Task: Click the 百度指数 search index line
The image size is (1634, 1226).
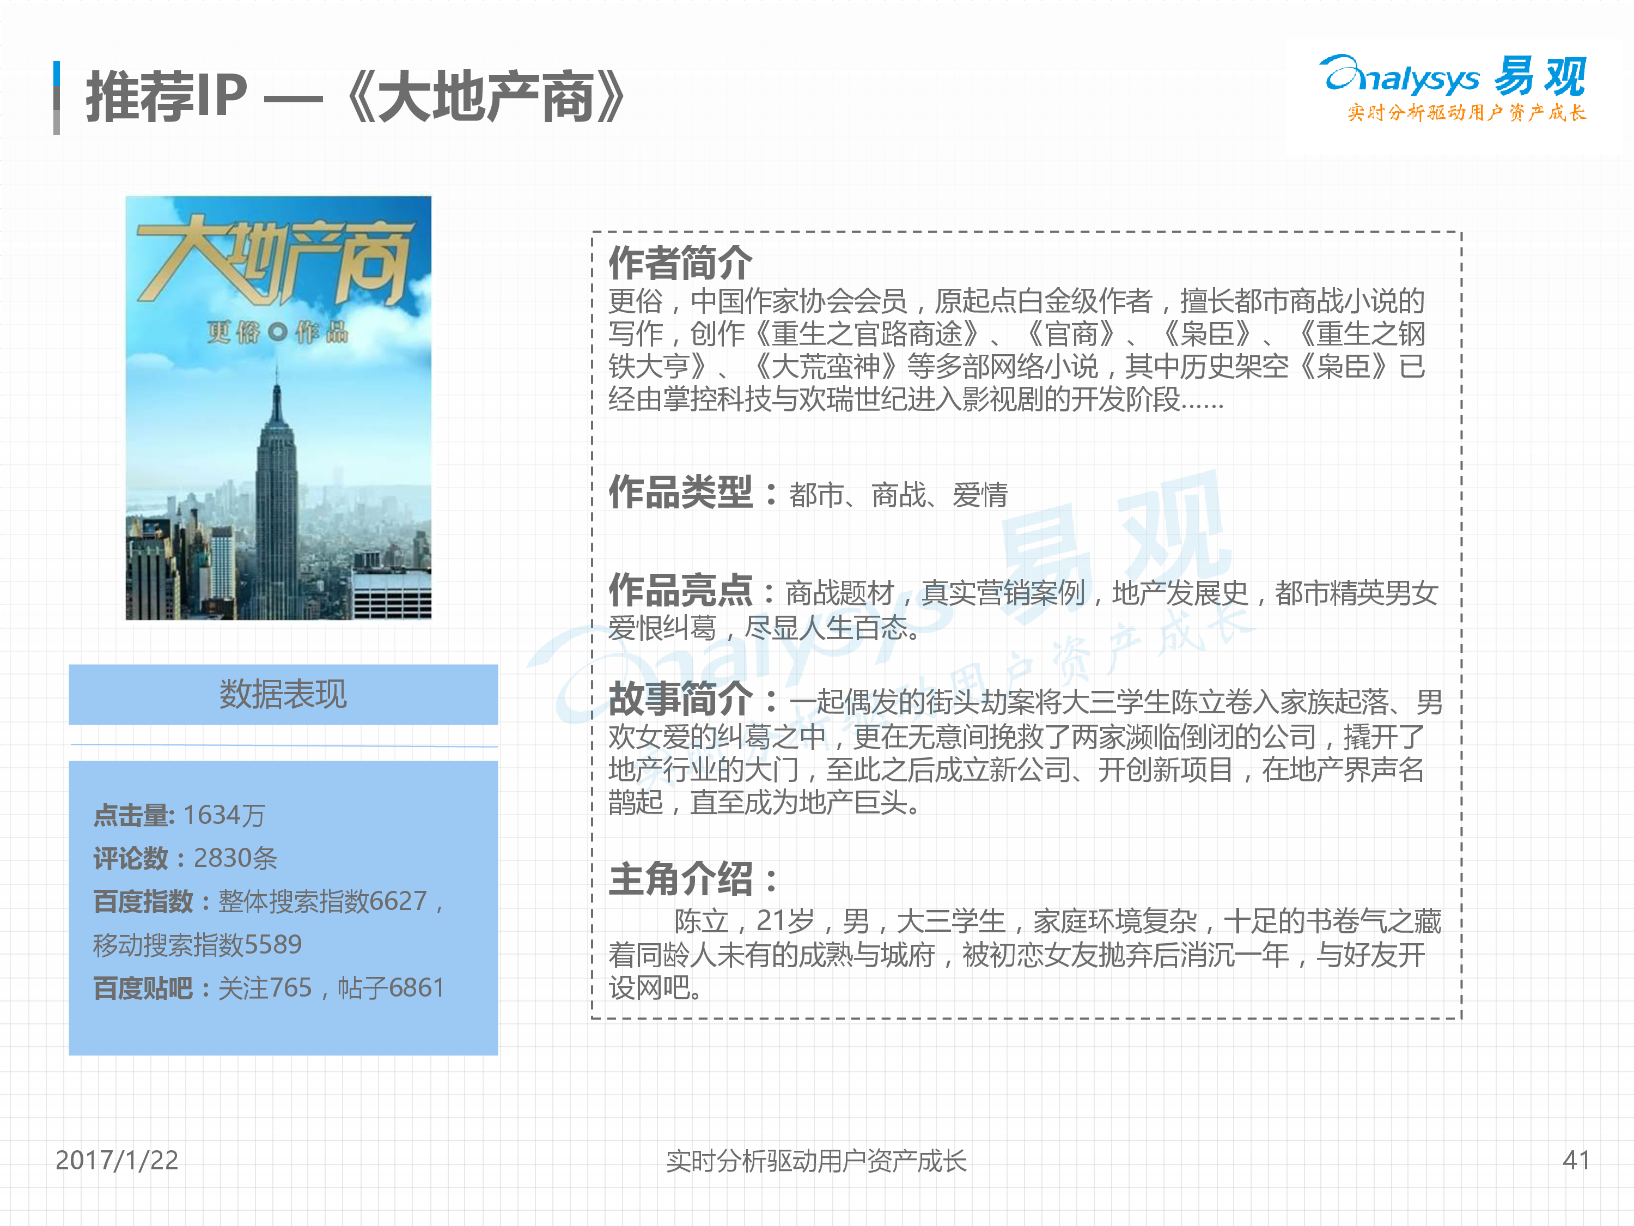Action: point(267,901)
